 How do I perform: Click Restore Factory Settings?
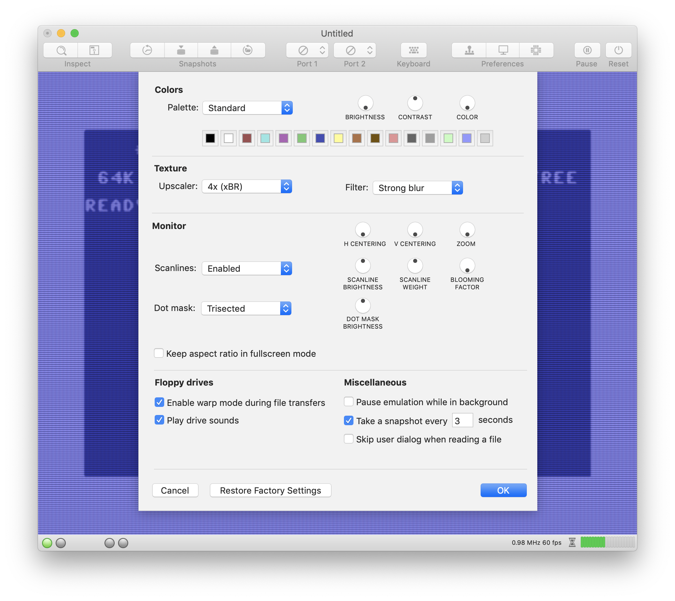(x=271, y=490)
